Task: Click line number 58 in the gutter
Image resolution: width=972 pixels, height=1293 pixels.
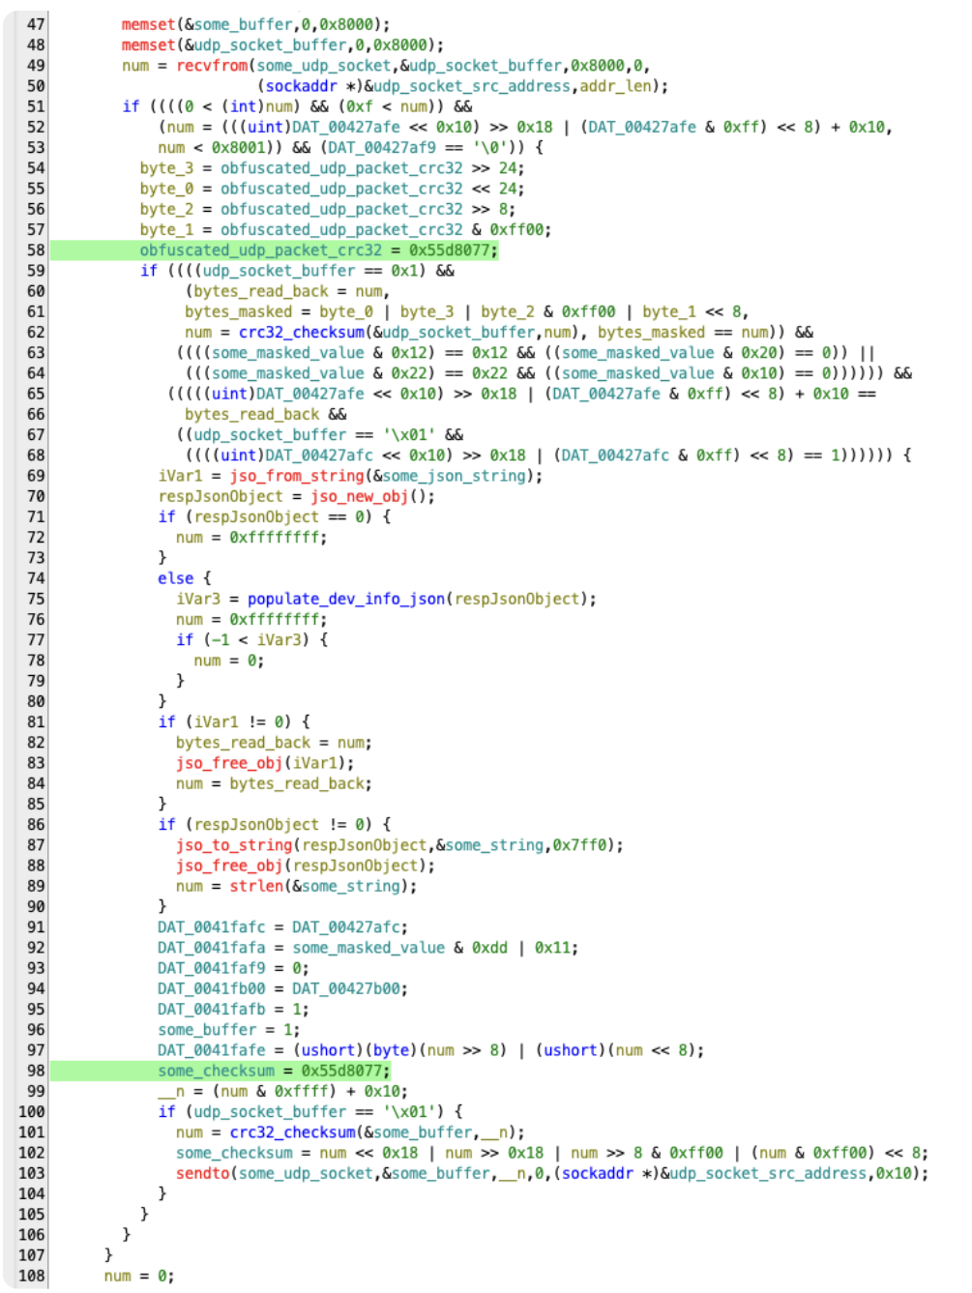Action: [x=35, y=250]
